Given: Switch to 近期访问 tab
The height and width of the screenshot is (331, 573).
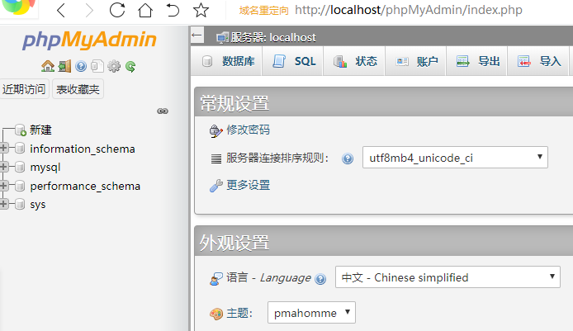Looking at the screenshot, I should 24,89.
